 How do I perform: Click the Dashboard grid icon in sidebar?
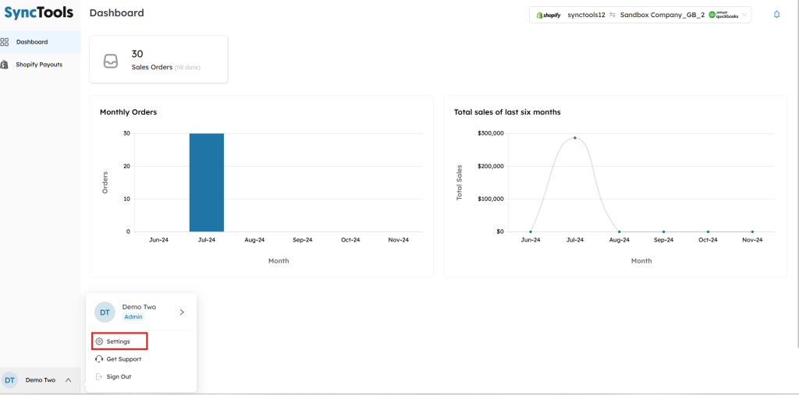point(5,42)
